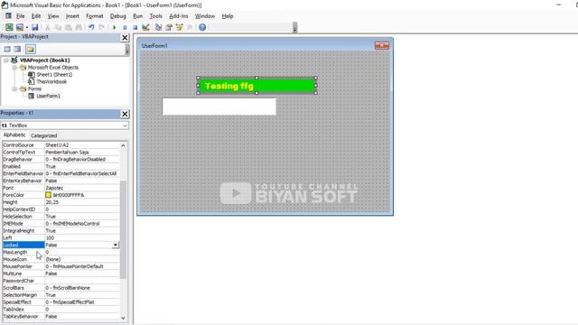Screen dimensions: 578x325
Task: Select UserForm1 in project tree
Action: pos(48,96)
